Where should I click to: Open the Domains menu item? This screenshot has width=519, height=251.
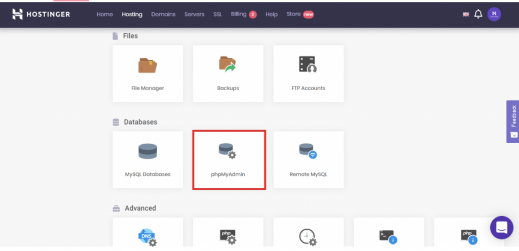(x=163, y=14)
